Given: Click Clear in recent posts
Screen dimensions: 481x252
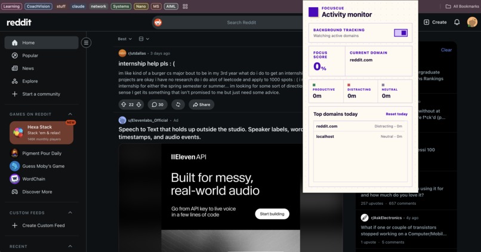Looking at the screenshot, I should [446, 50].
